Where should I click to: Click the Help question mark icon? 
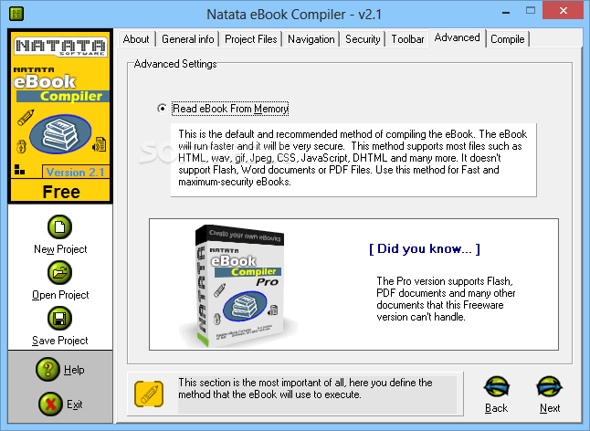click(47, 369)
